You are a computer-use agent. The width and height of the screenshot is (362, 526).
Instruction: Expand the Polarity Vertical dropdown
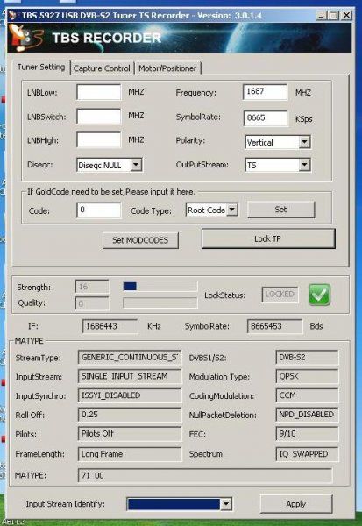click(304, 142)
